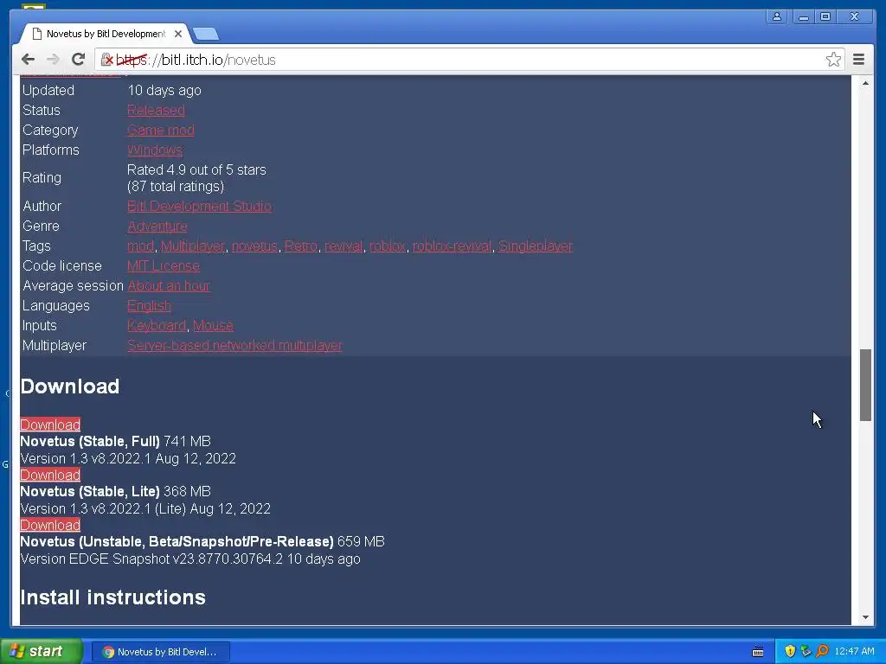This screenshot has width=886, height=664.
Task: Open a new browser tab
Action: point(206,35)
